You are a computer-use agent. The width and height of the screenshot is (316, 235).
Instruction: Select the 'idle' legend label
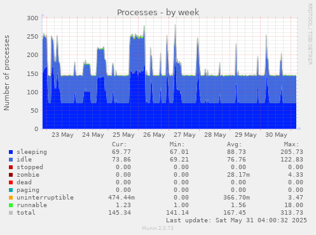pyautogui.click(x=24, y=160)
